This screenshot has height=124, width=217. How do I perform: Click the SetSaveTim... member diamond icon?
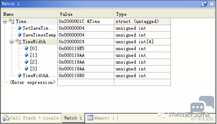tap(19, 28)
